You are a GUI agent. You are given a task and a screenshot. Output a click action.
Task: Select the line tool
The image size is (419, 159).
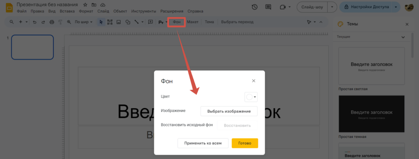point(137,22)
